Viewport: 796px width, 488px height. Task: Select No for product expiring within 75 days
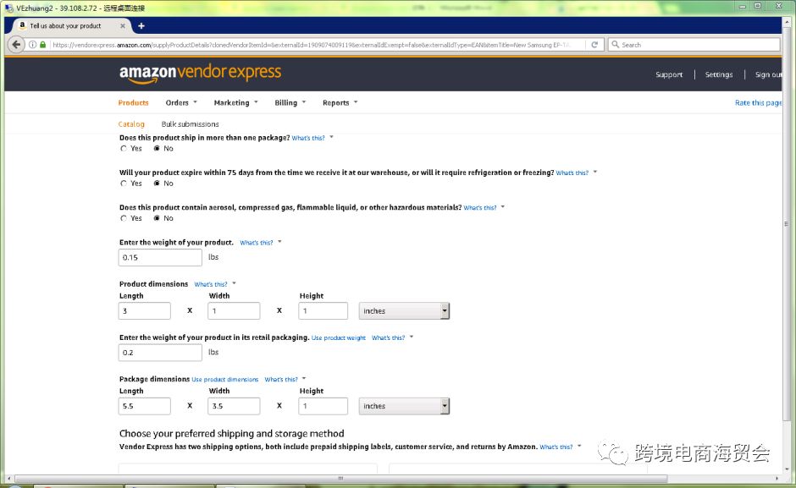pos(157,184)
